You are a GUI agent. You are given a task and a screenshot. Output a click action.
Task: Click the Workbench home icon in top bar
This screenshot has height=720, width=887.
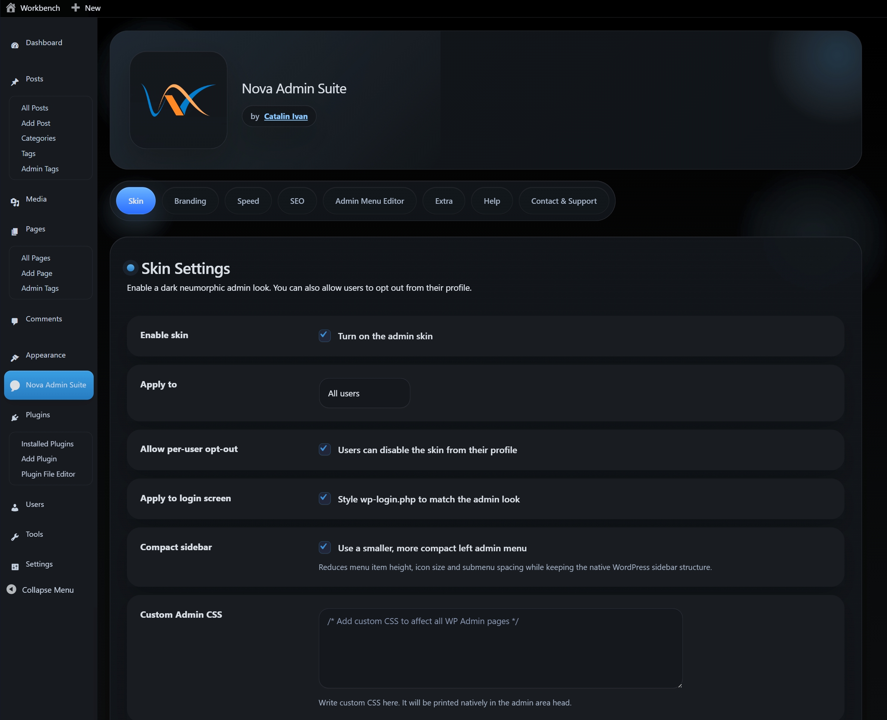10,7
